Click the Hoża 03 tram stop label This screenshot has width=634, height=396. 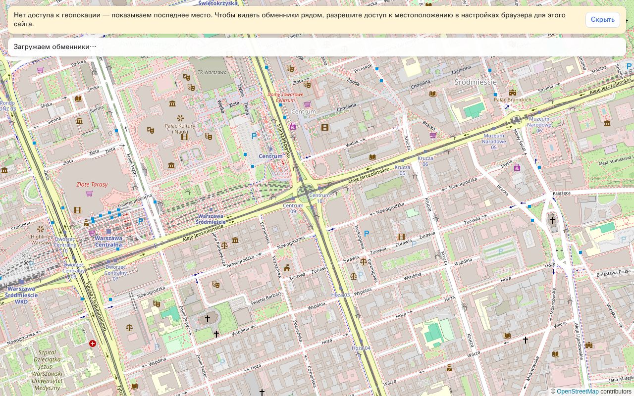tap(340, 295)
